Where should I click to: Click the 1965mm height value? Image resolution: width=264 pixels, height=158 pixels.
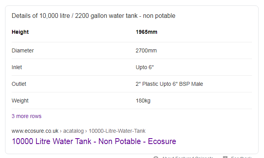[x=147, y=32]
